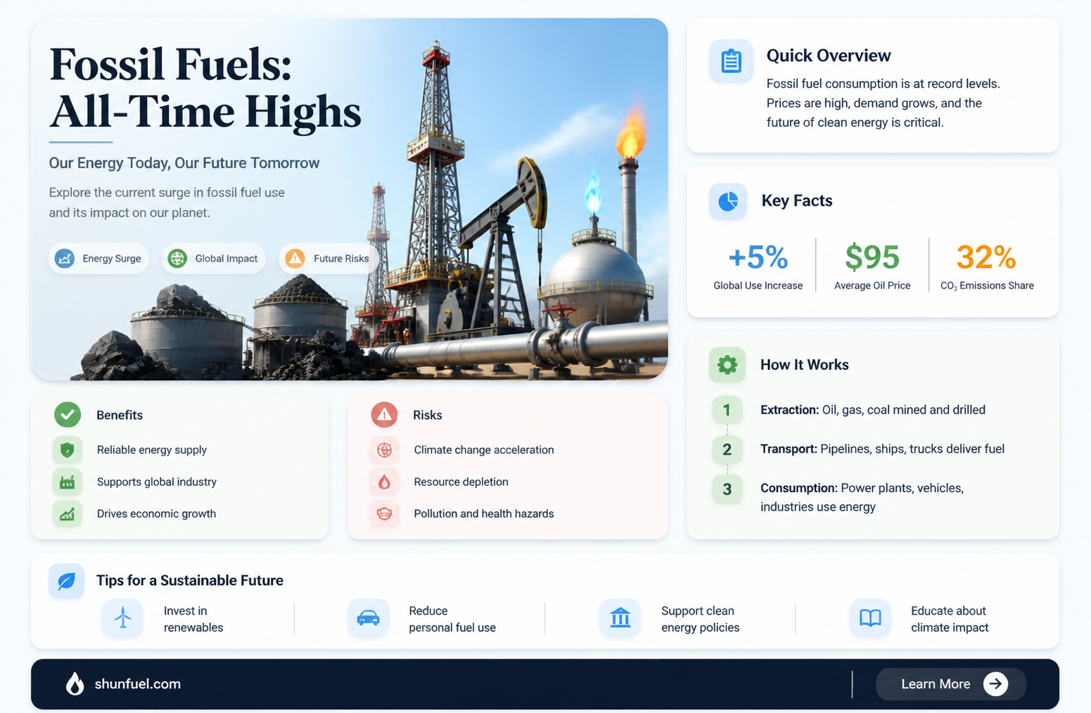The width and height of the screenshot is (1091, 713).
Task: Click the Quick Overview clipboard icon
Action: pyautogui.click(x=731, y=62)
